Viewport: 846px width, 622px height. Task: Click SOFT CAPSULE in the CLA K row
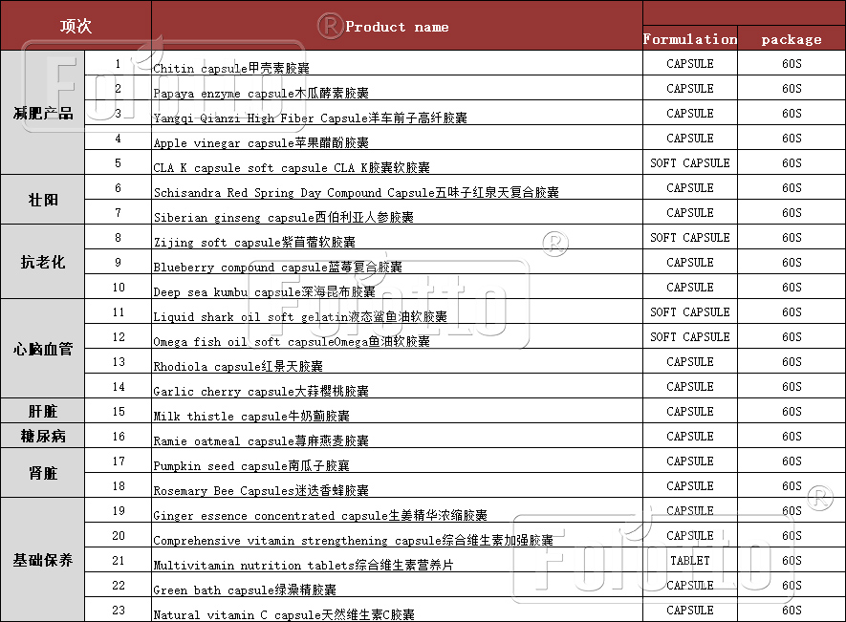point(689,162)
